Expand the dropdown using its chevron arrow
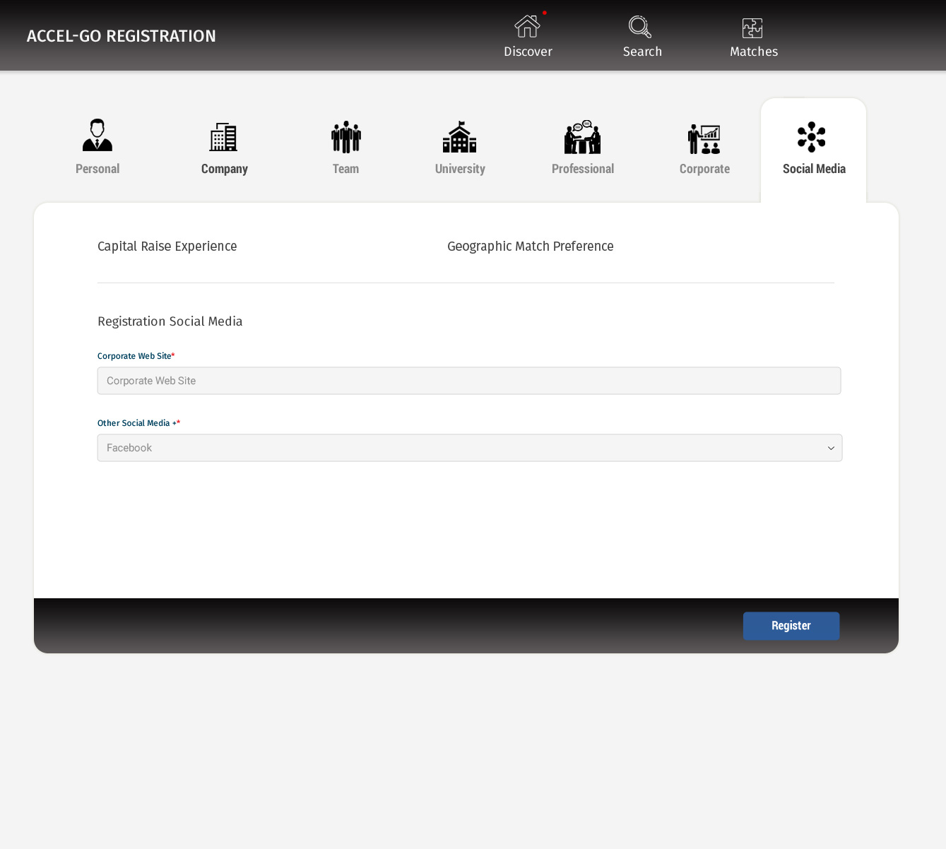The width and height of the screenshot is (946, 849). pos(831,448)
